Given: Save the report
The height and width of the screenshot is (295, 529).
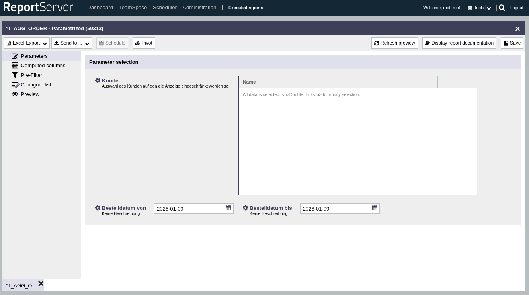Looking at the screenshot, I should point(512,43).
